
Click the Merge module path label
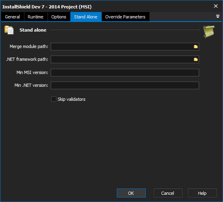[29, 46]
